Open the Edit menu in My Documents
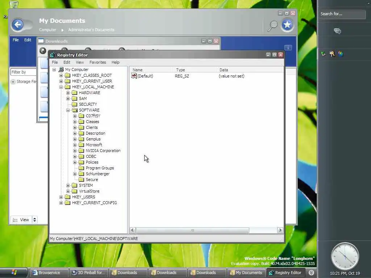The image size is (371, 278). point(28,40)
